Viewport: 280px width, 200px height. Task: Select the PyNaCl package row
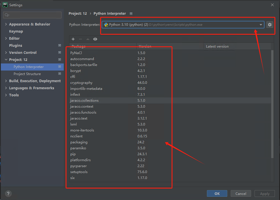(x=170, y=53)
